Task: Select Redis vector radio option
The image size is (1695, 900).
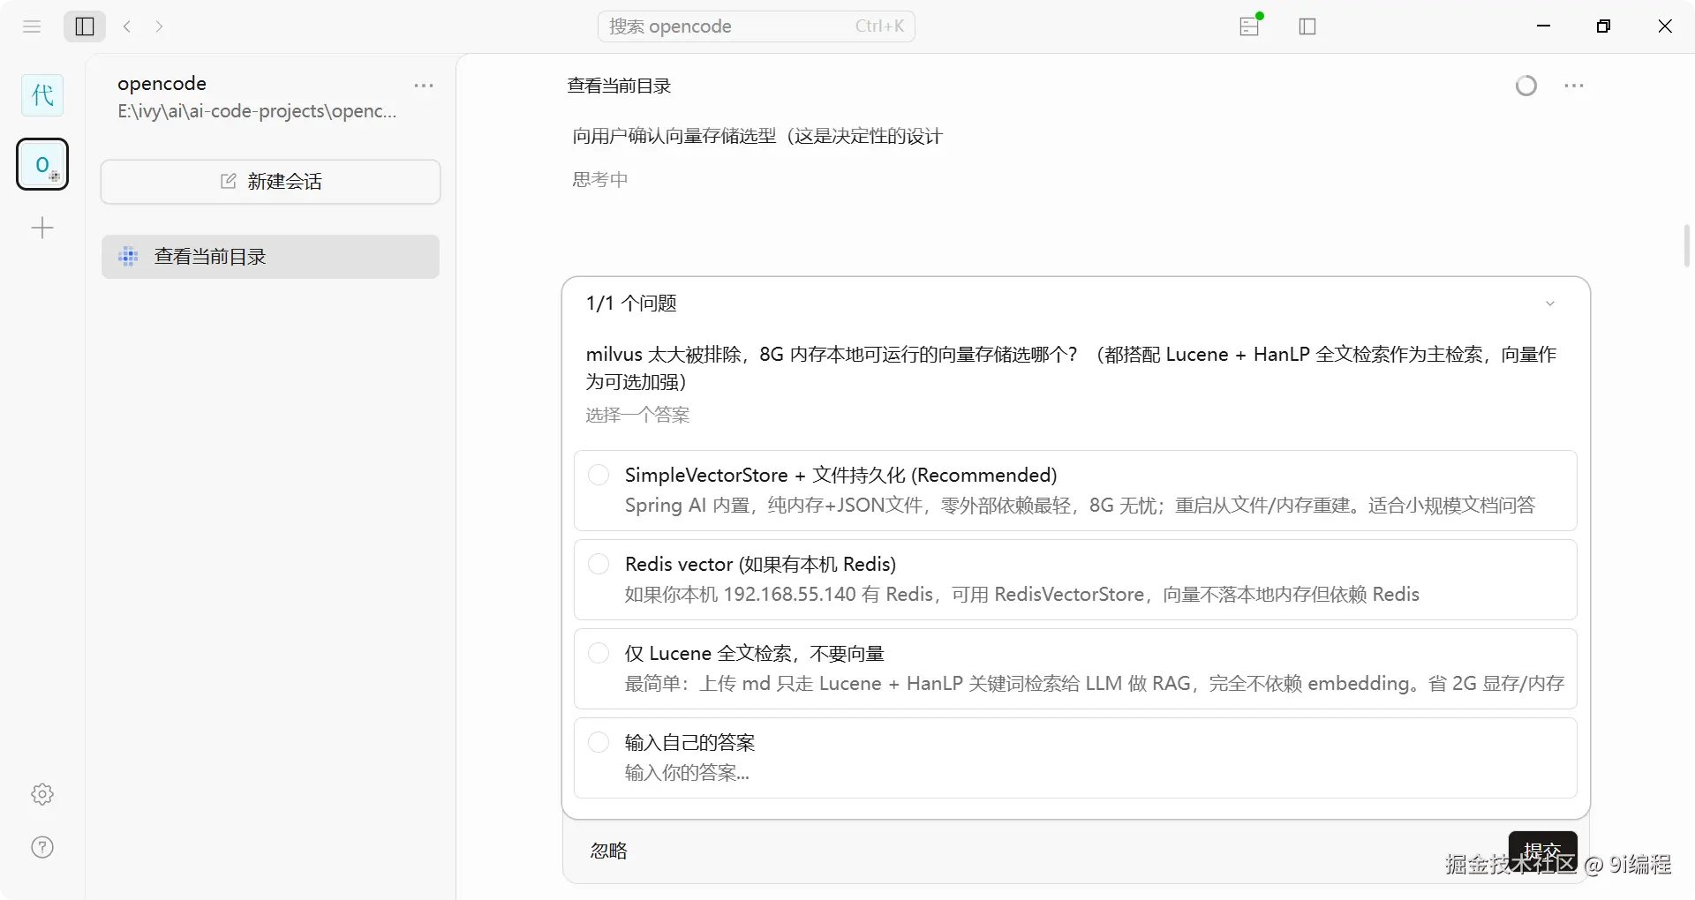Action: (599, 564)
